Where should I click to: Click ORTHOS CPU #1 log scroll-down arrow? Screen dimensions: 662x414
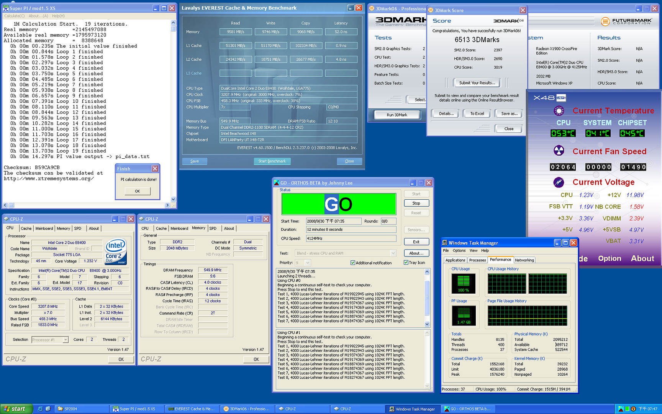click(x=427, y=386)
